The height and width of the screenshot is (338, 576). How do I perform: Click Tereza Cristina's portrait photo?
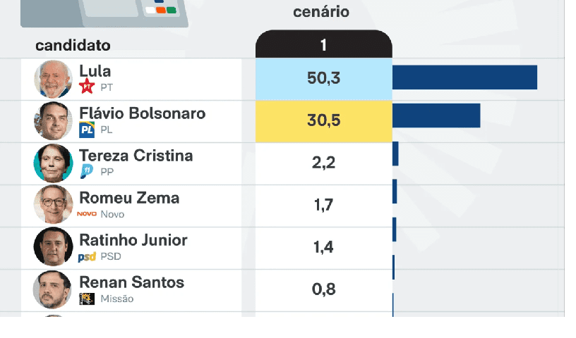click(x=53, y=163)
